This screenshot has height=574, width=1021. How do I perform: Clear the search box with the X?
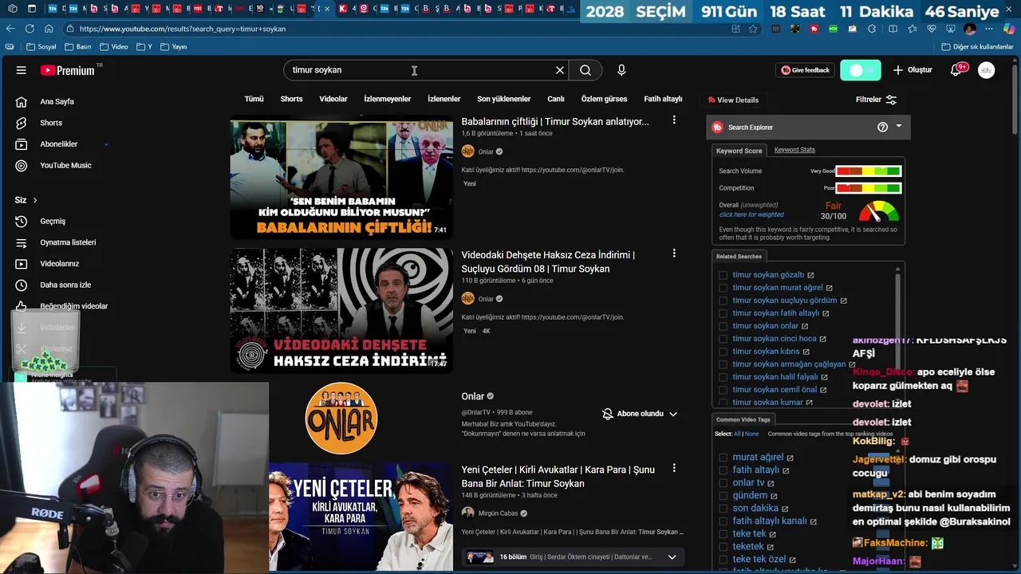pos(560,70)
